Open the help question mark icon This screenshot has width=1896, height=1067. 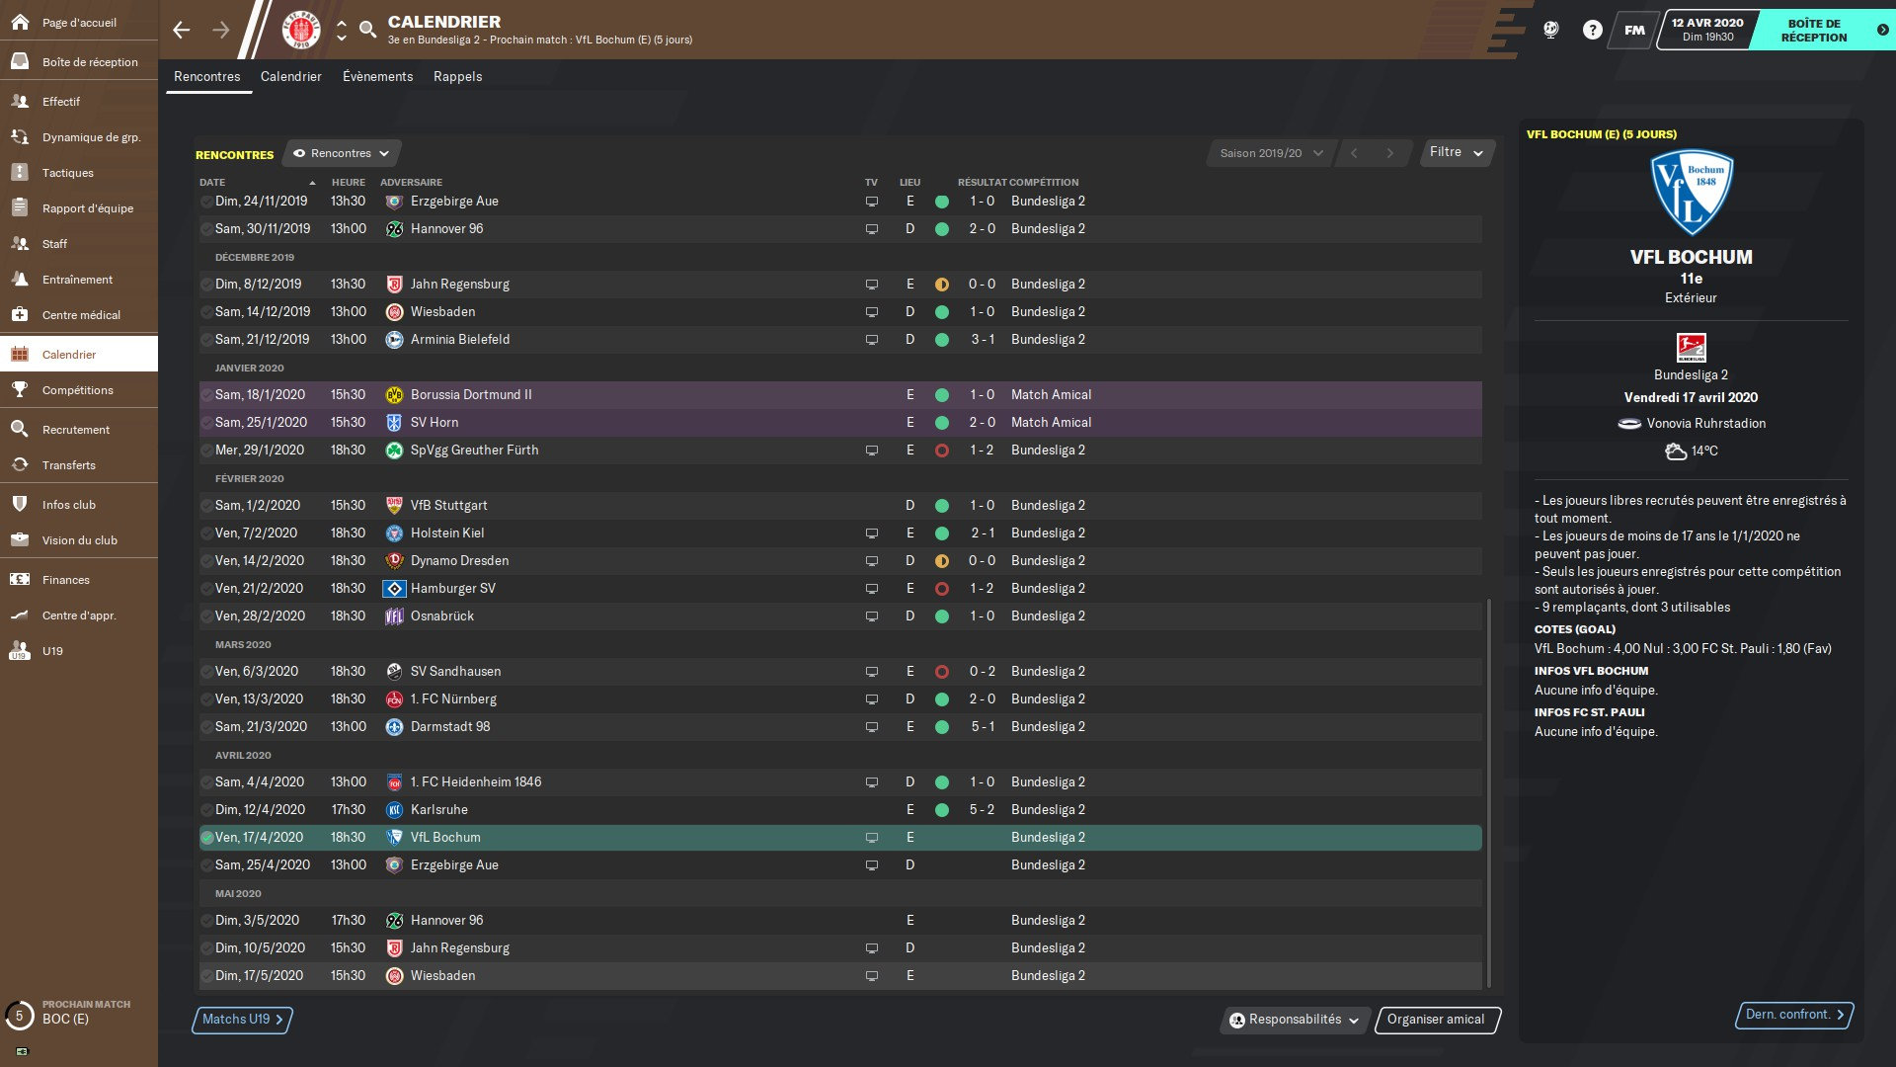click(1592, 30)
